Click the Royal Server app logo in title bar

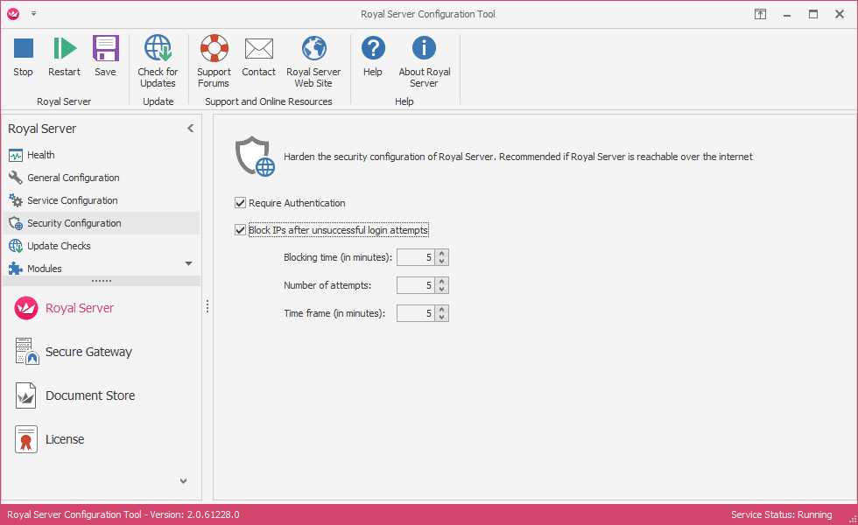coord(13,14)
